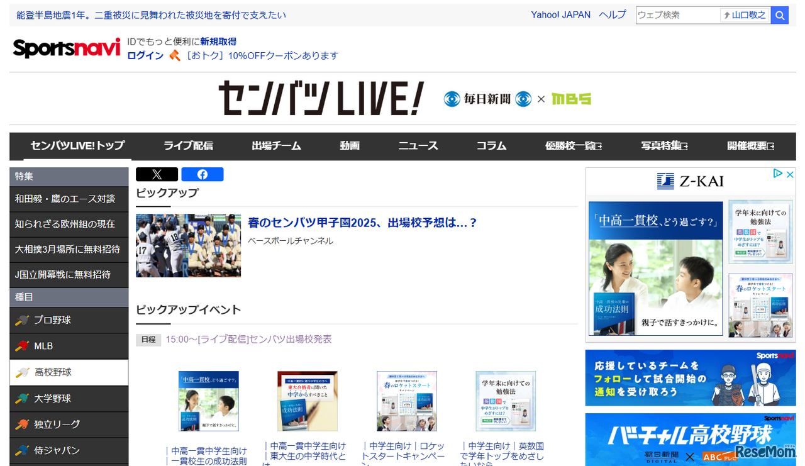Click the 中高一貫校 成功法則 ad thumbnail
Image resolution: width=805 pixels, height=466 pixels.
coord(208,401)
